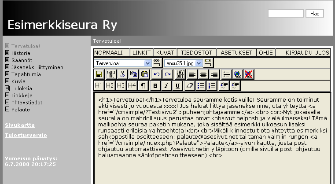Viewport: 335px width, 184px height.
Task: Insert a bulleted list
Action: click(x=201, y=85)
